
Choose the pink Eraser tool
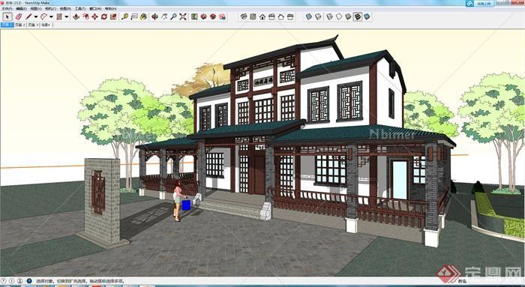point(19,16)
